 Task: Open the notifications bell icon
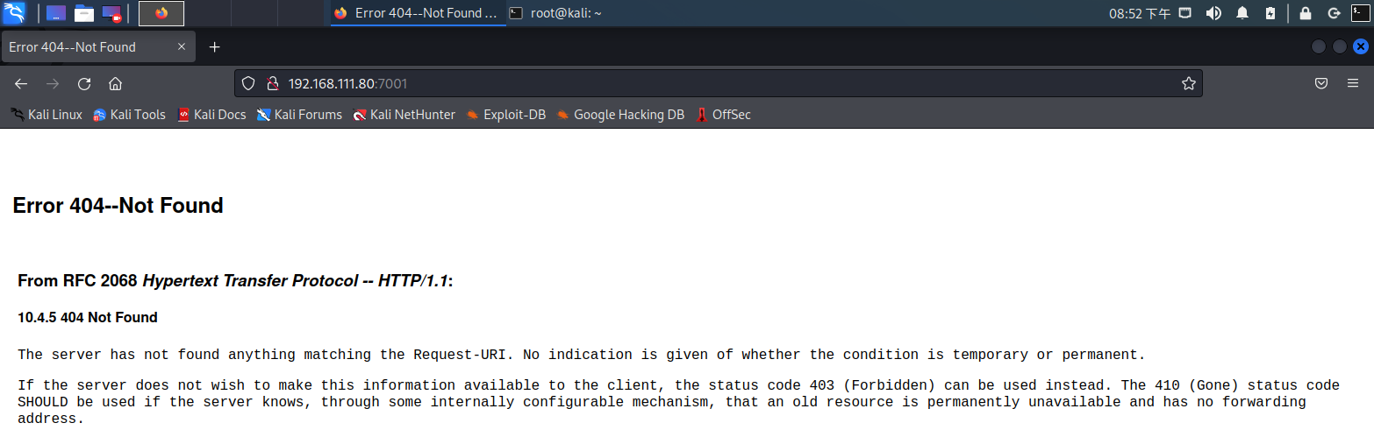(1242, 13)
